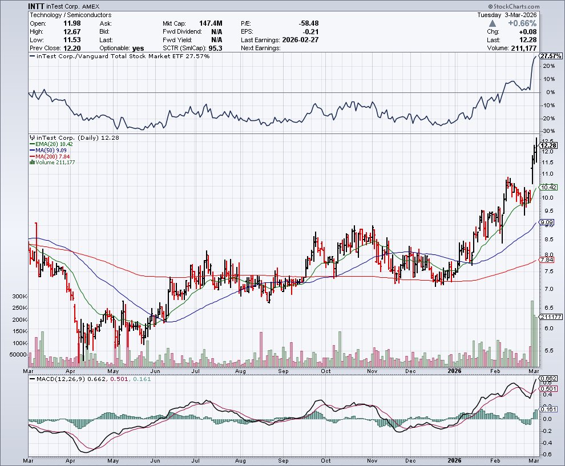Click the Prev Close value 12.20
This screenshot has width=565, height=466.
72,48
